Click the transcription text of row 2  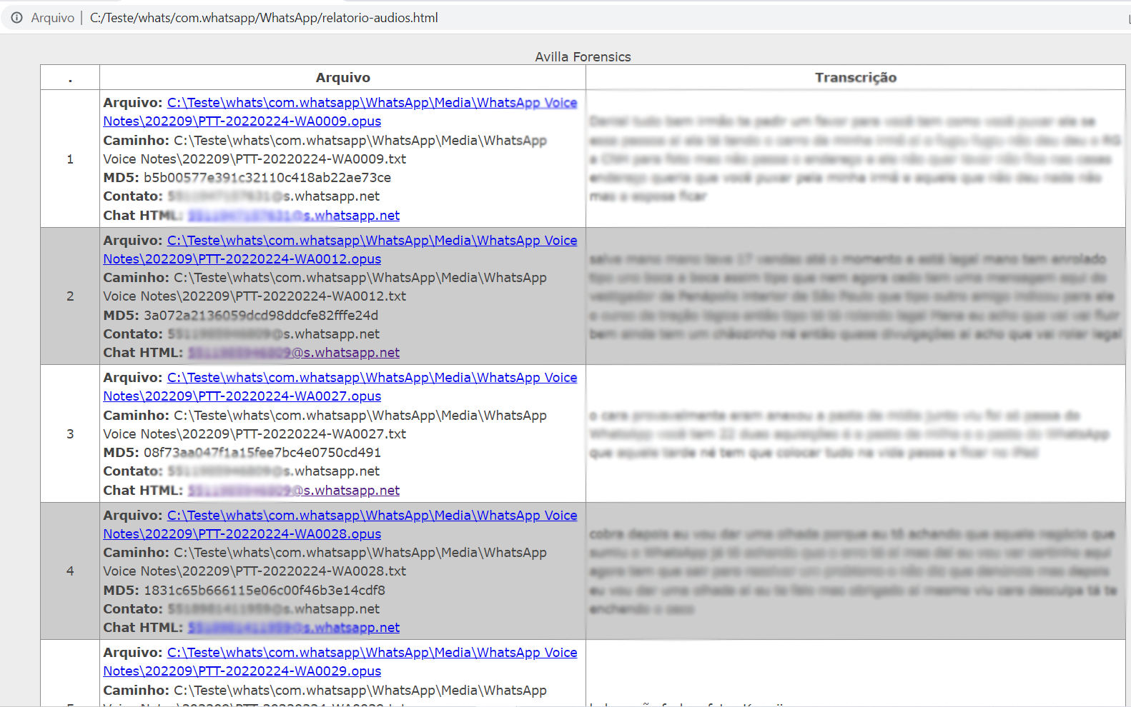tap(855, 296)
